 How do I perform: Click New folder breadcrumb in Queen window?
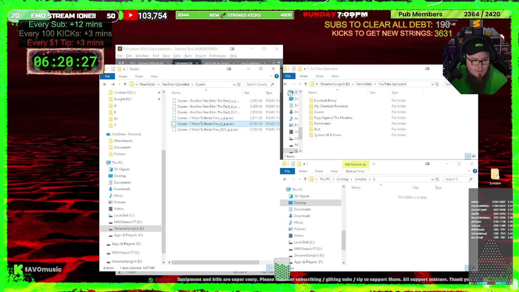point(148,84)
